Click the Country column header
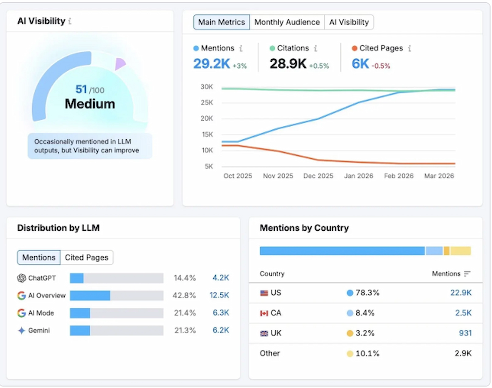Screen dimensions: 492x388 [272, 274]
